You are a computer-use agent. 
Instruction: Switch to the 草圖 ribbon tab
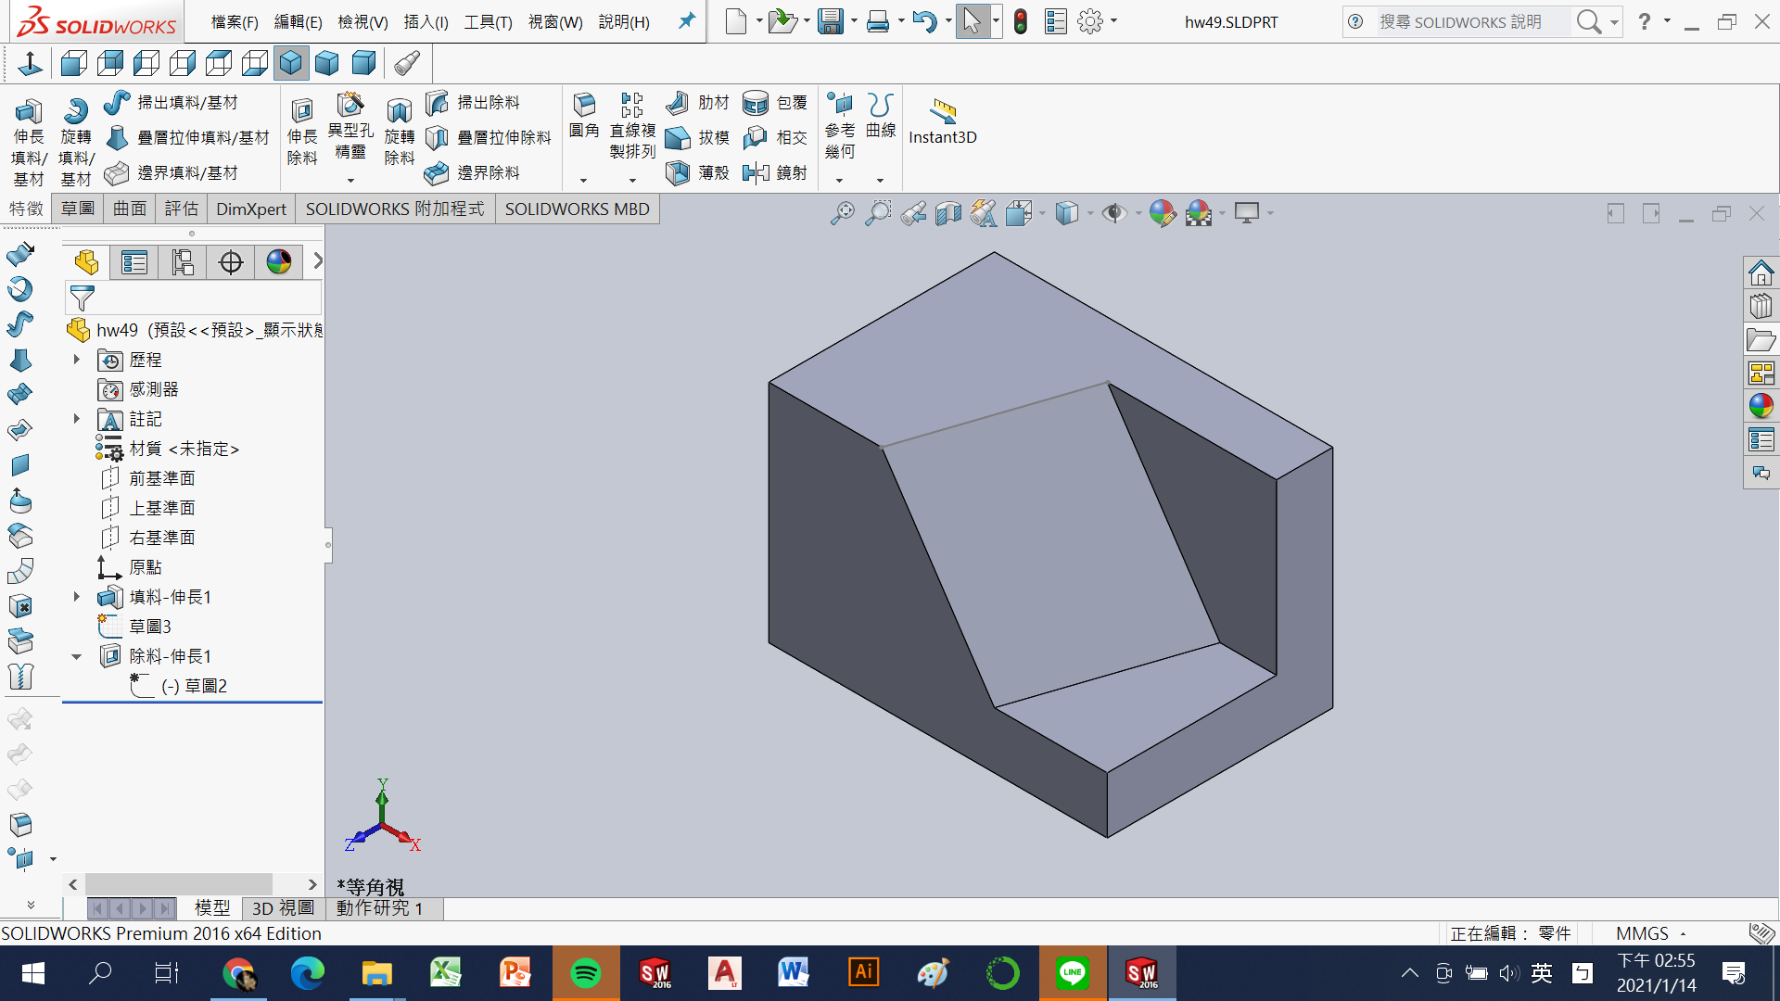(78, 209)
